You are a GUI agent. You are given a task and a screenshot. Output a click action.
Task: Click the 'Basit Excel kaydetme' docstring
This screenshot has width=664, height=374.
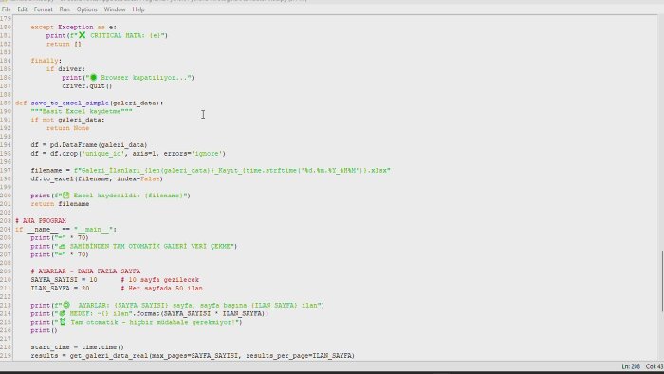pos(82,111)
